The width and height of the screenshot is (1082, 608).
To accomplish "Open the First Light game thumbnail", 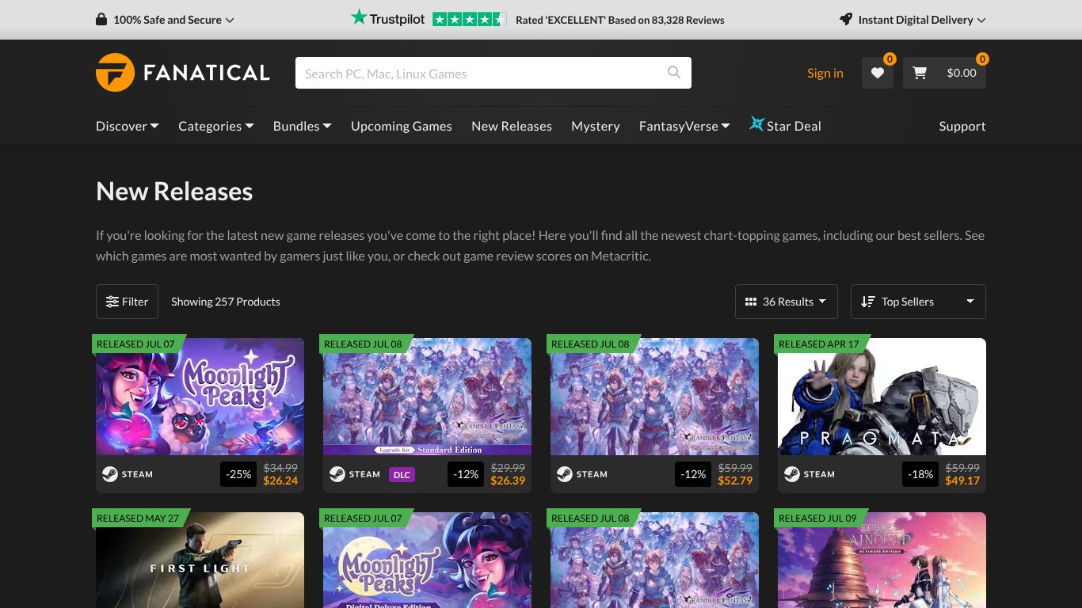I will 200,560.
